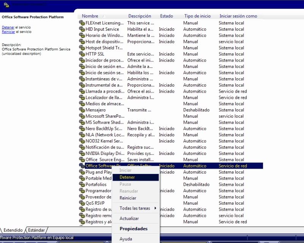Click the gear icon beside Registro remoto
Viewport: 304px width, 243px height.
point(82,215)
